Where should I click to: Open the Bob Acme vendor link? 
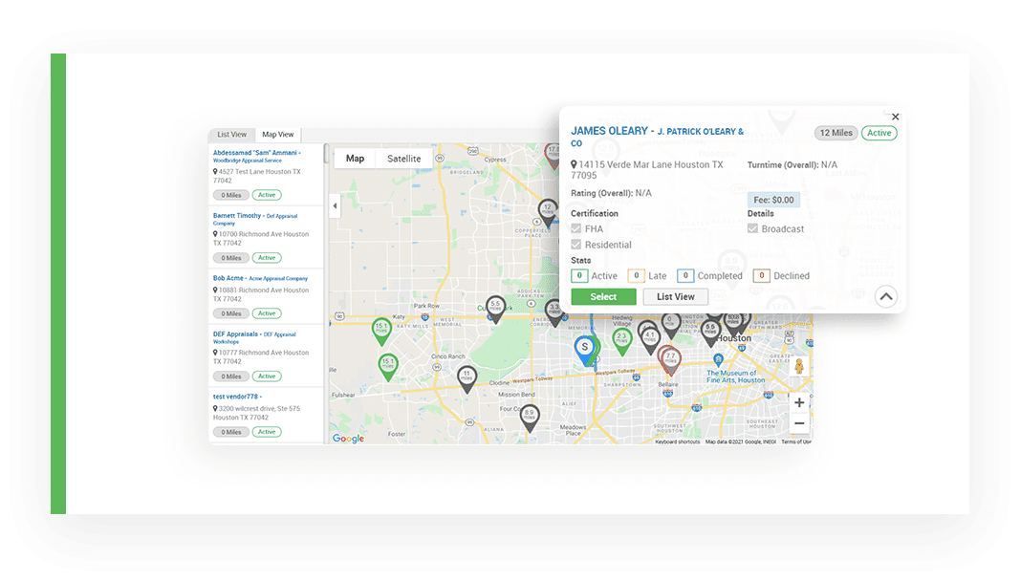[228, 278]
